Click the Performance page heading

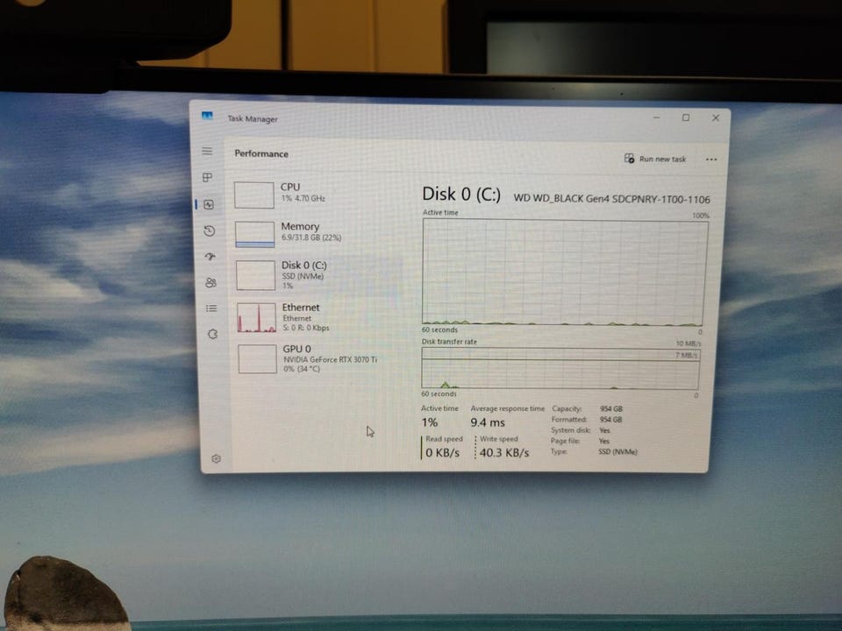click(x=261, y=153)
